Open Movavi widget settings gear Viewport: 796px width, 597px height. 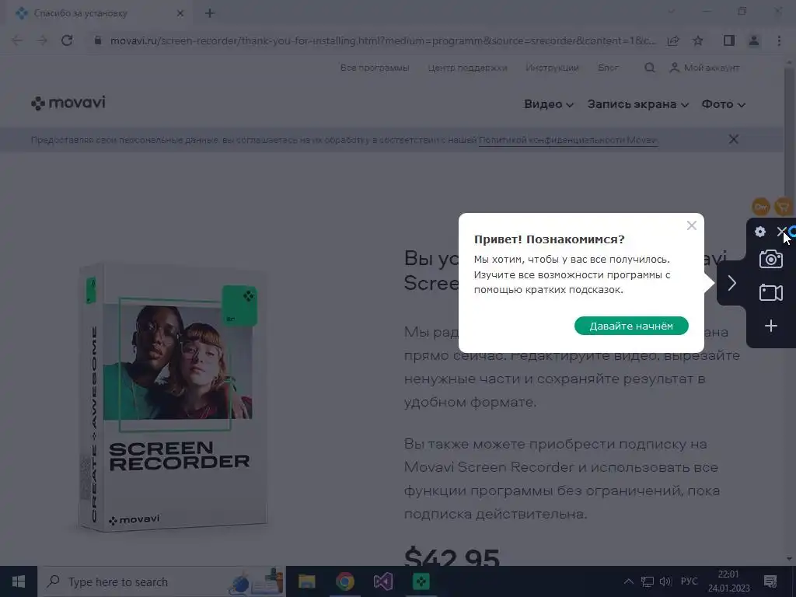(760, 232)
